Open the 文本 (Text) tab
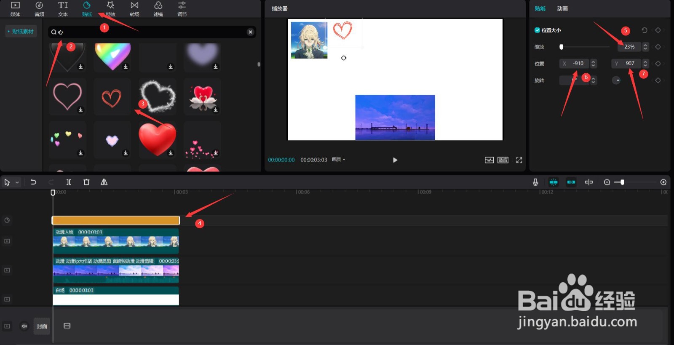The image size is (674, 345). click(63, 8)
